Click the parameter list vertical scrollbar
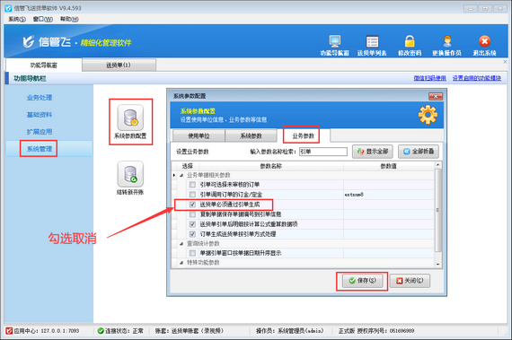The width and height of the screenshot is (512, 340). 437,215
